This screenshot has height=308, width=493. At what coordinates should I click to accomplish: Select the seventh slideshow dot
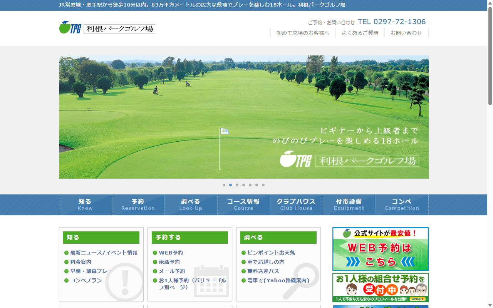(263, 185)
